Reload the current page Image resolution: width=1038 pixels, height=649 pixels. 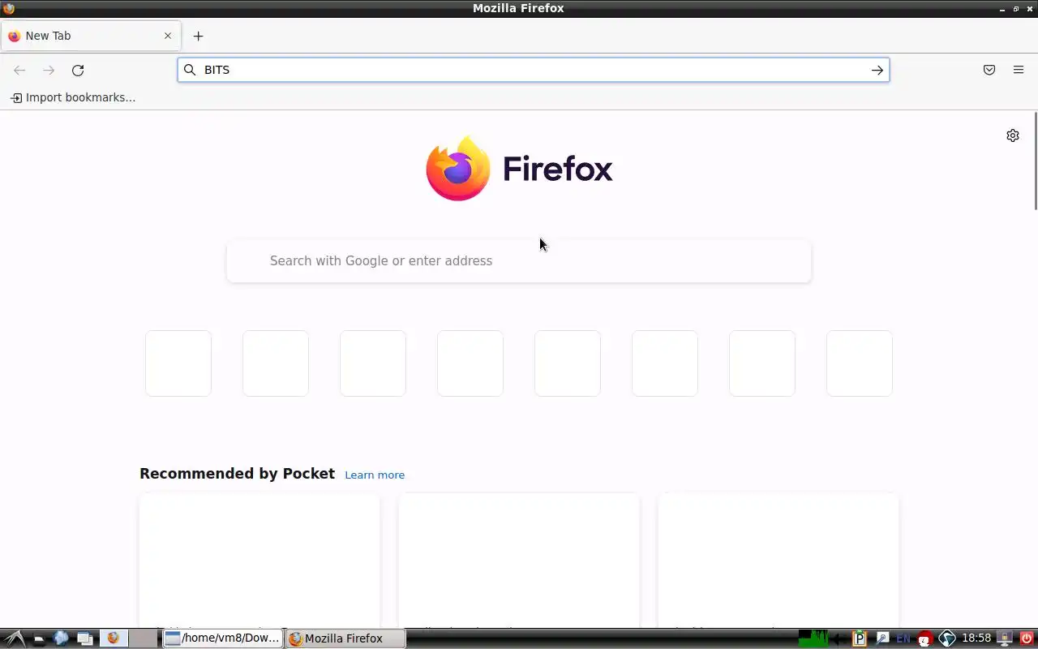click(x=78, y=71)
